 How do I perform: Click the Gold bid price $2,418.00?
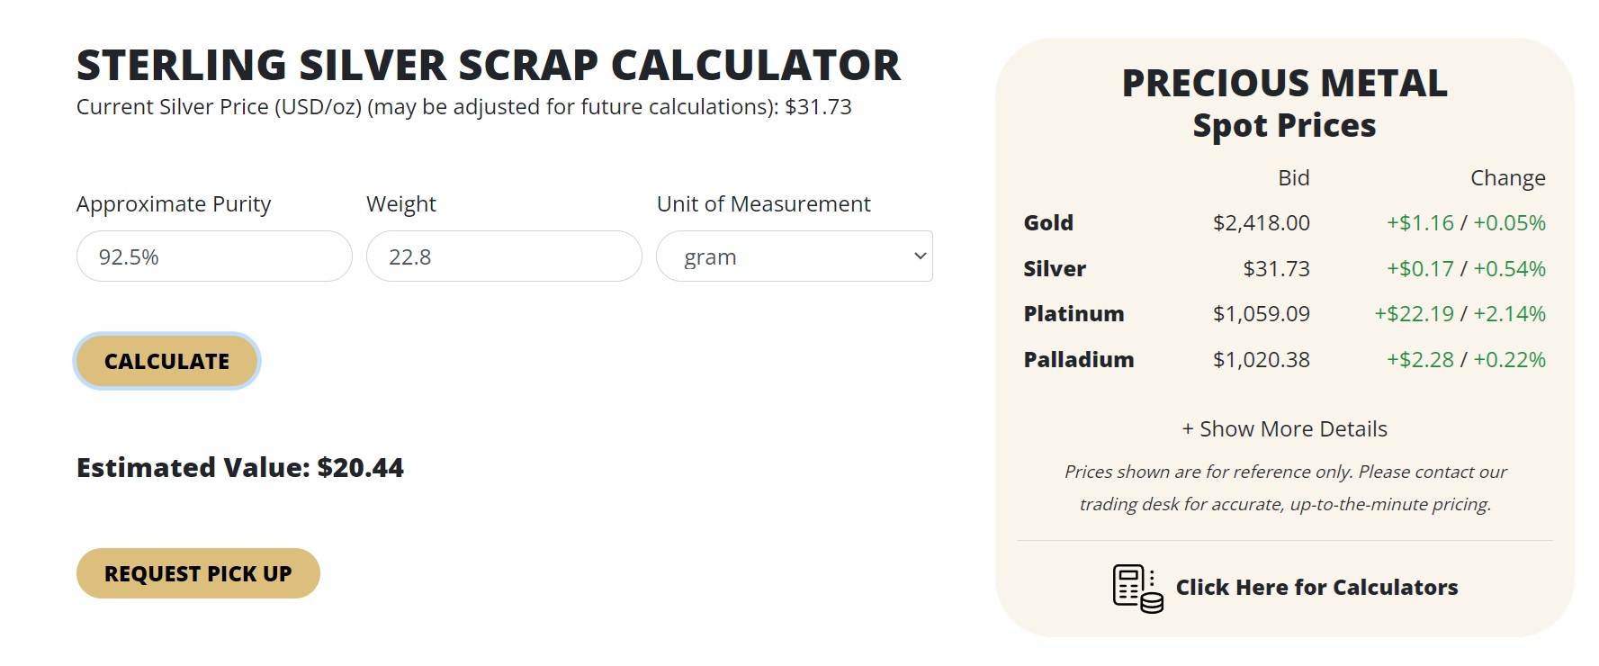1261,222
